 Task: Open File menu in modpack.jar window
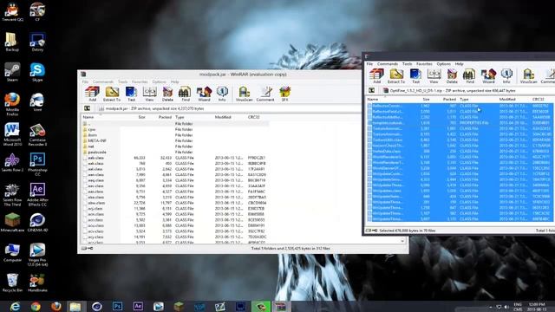pyautogui.click(x=85, y=81)
